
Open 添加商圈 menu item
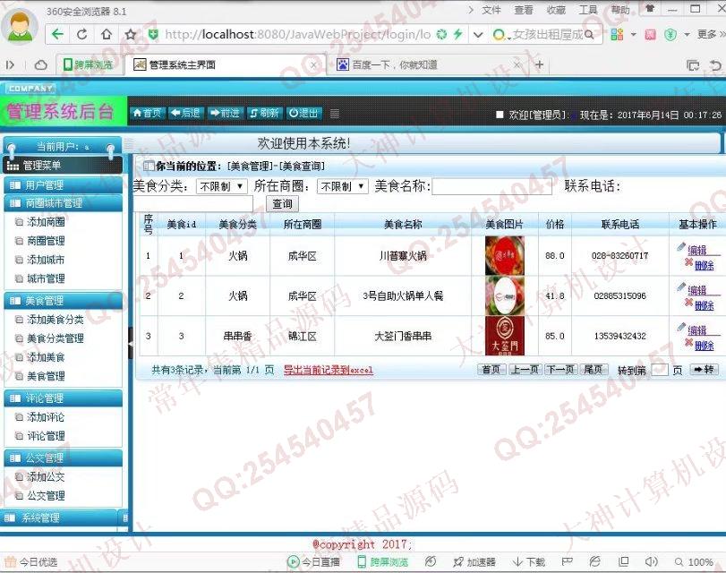coord(46,222)
